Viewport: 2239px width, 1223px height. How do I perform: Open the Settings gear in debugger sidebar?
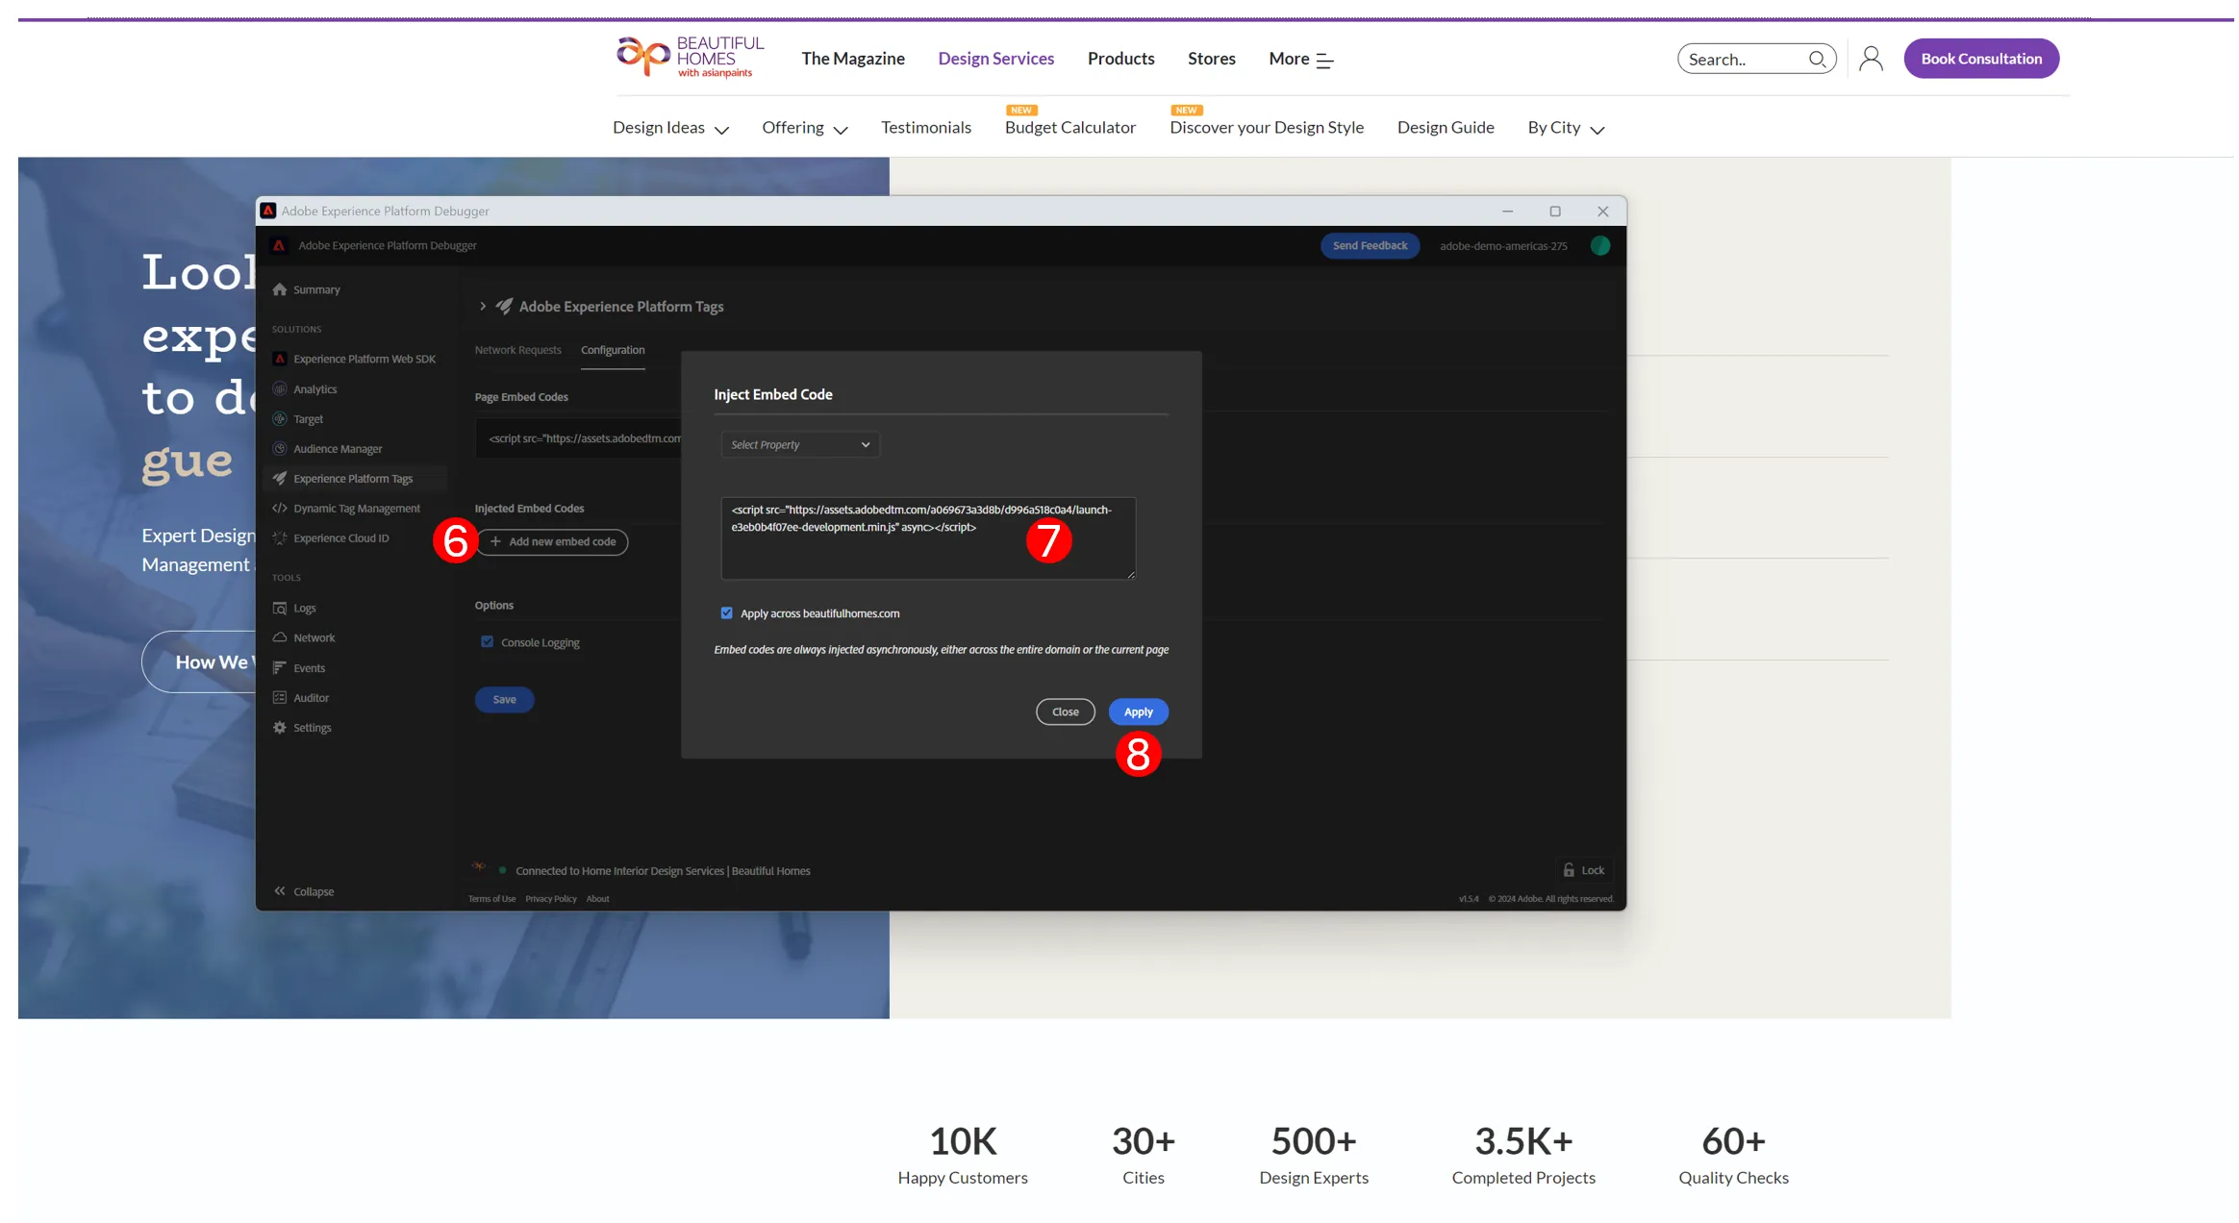coord(280,728)
